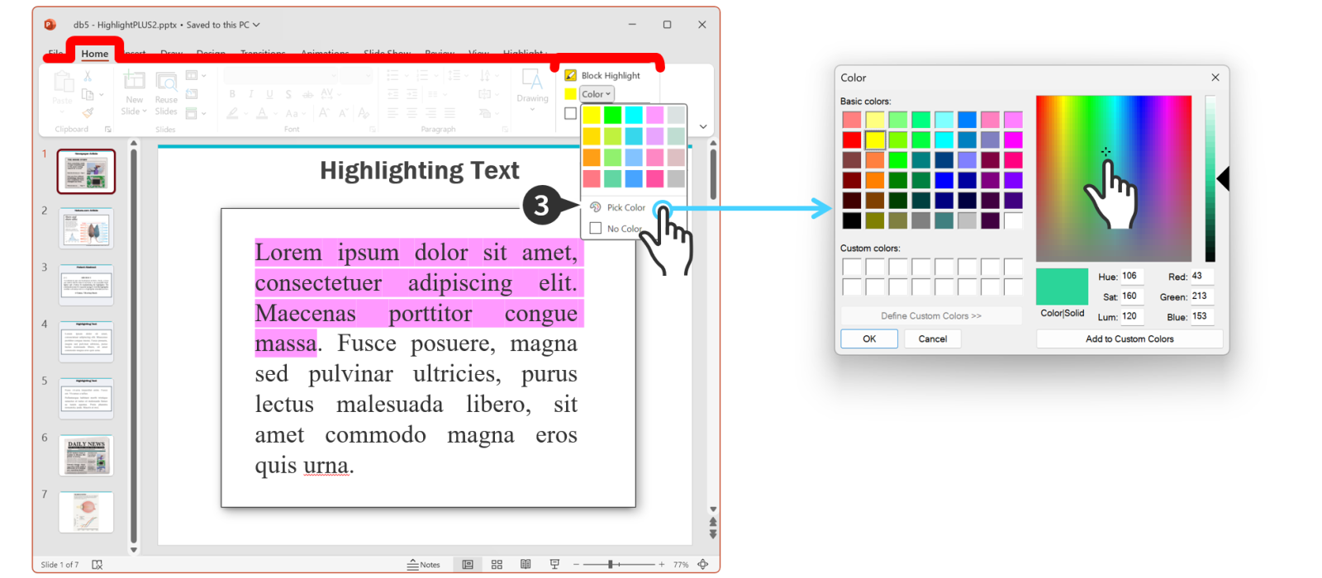Open the Pick Color palette option

tap(618, 207)
